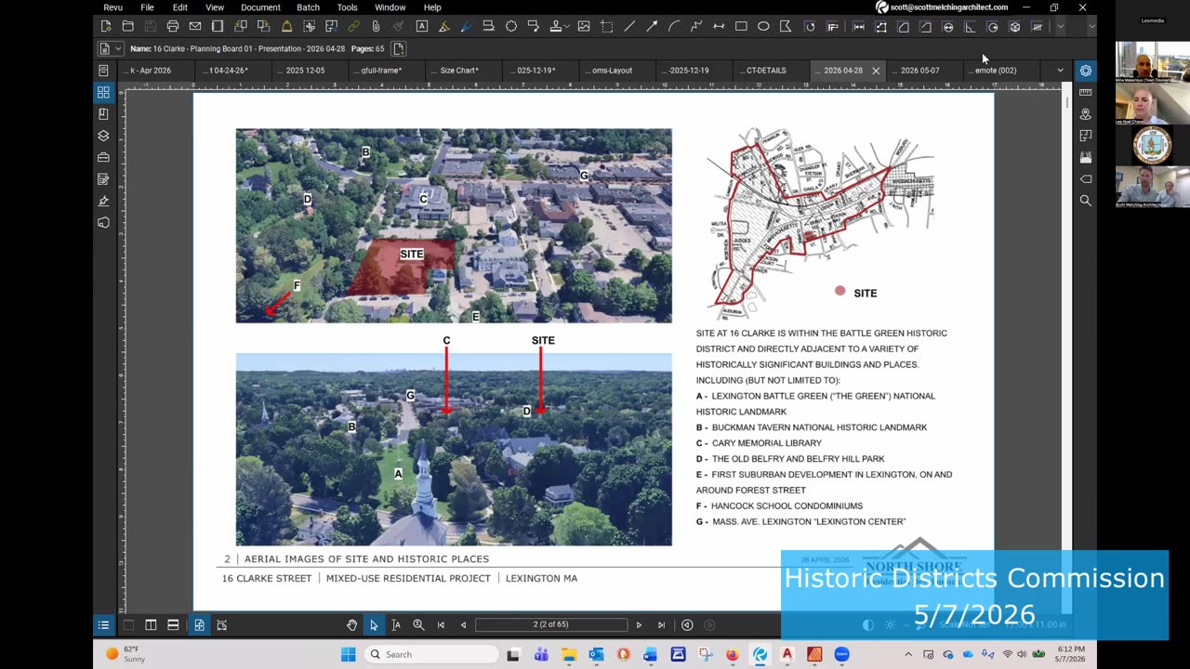Click the page number field 2 (2 of 65)
This screenshot has width=1190, height=669.
[551, 625]
